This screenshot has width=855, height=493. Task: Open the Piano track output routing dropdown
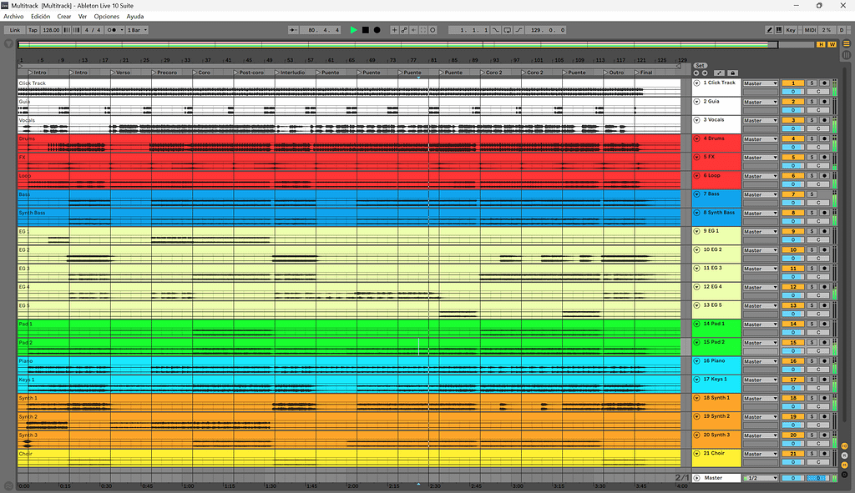(761, 361)
